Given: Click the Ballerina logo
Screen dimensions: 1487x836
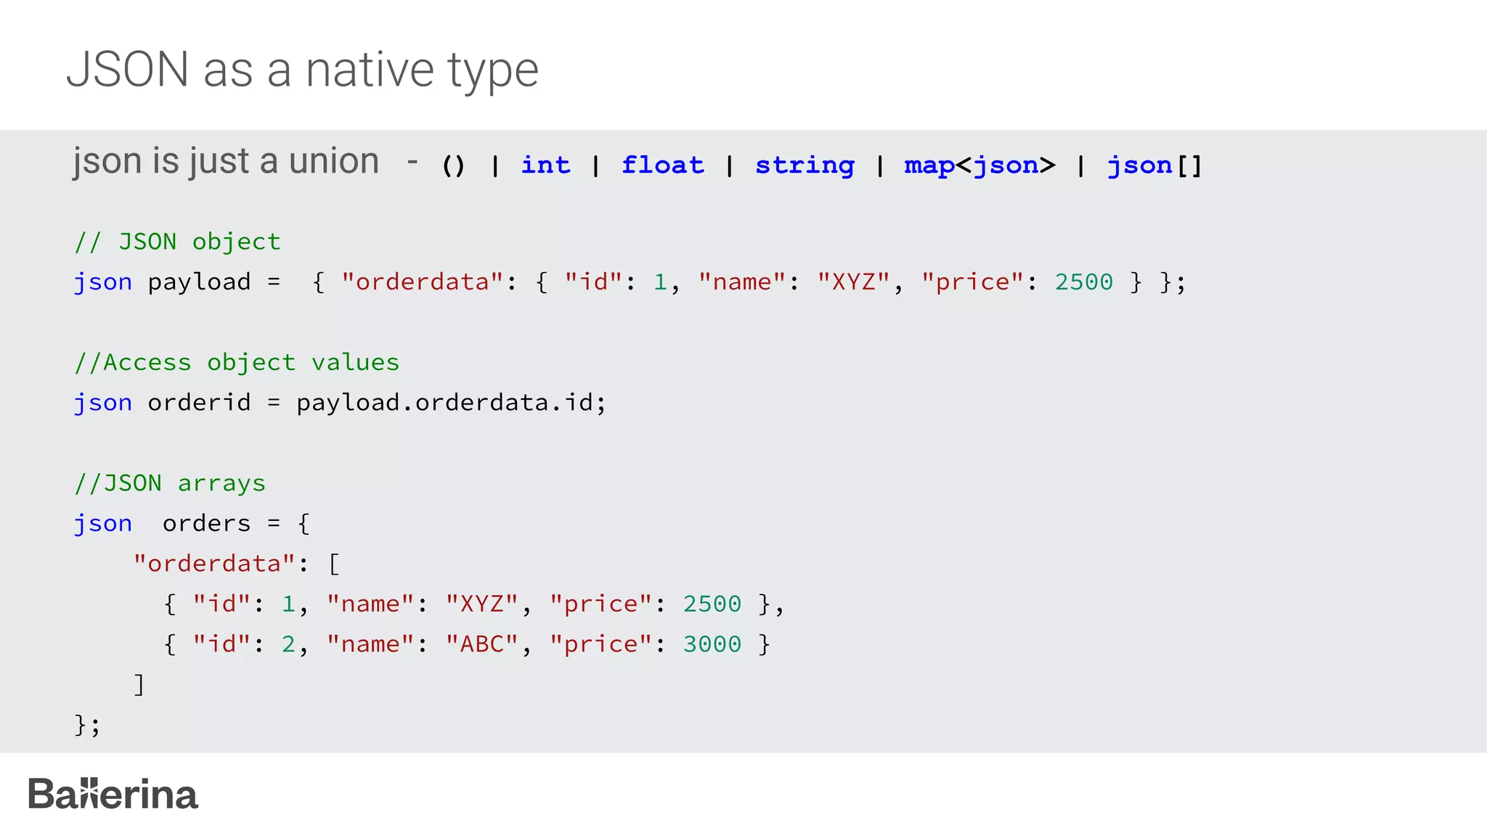Looking at the screenshot, I should tap(113, 793).
